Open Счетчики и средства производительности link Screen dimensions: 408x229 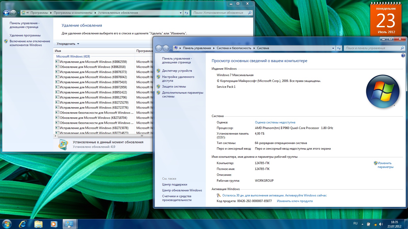tap(177, 198)
